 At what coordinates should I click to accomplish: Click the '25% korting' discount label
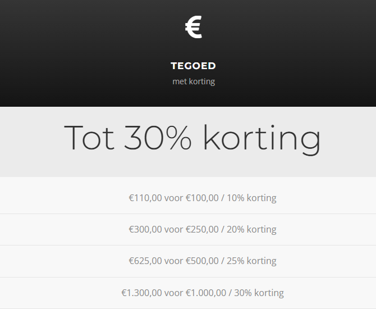[x=252, y=261]
